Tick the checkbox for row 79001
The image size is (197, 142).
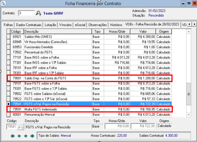(x=8, y=78)
